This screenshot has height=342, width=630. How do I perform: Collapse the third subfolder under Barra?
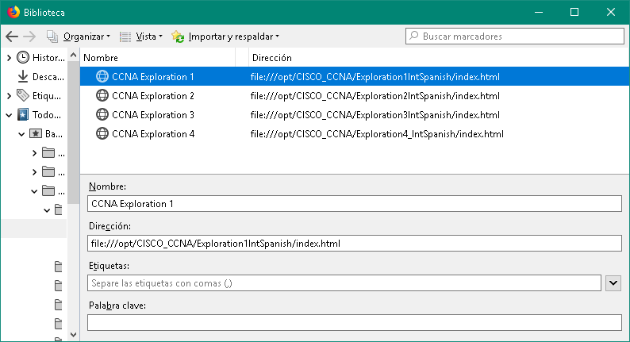(x=35, y=192)
